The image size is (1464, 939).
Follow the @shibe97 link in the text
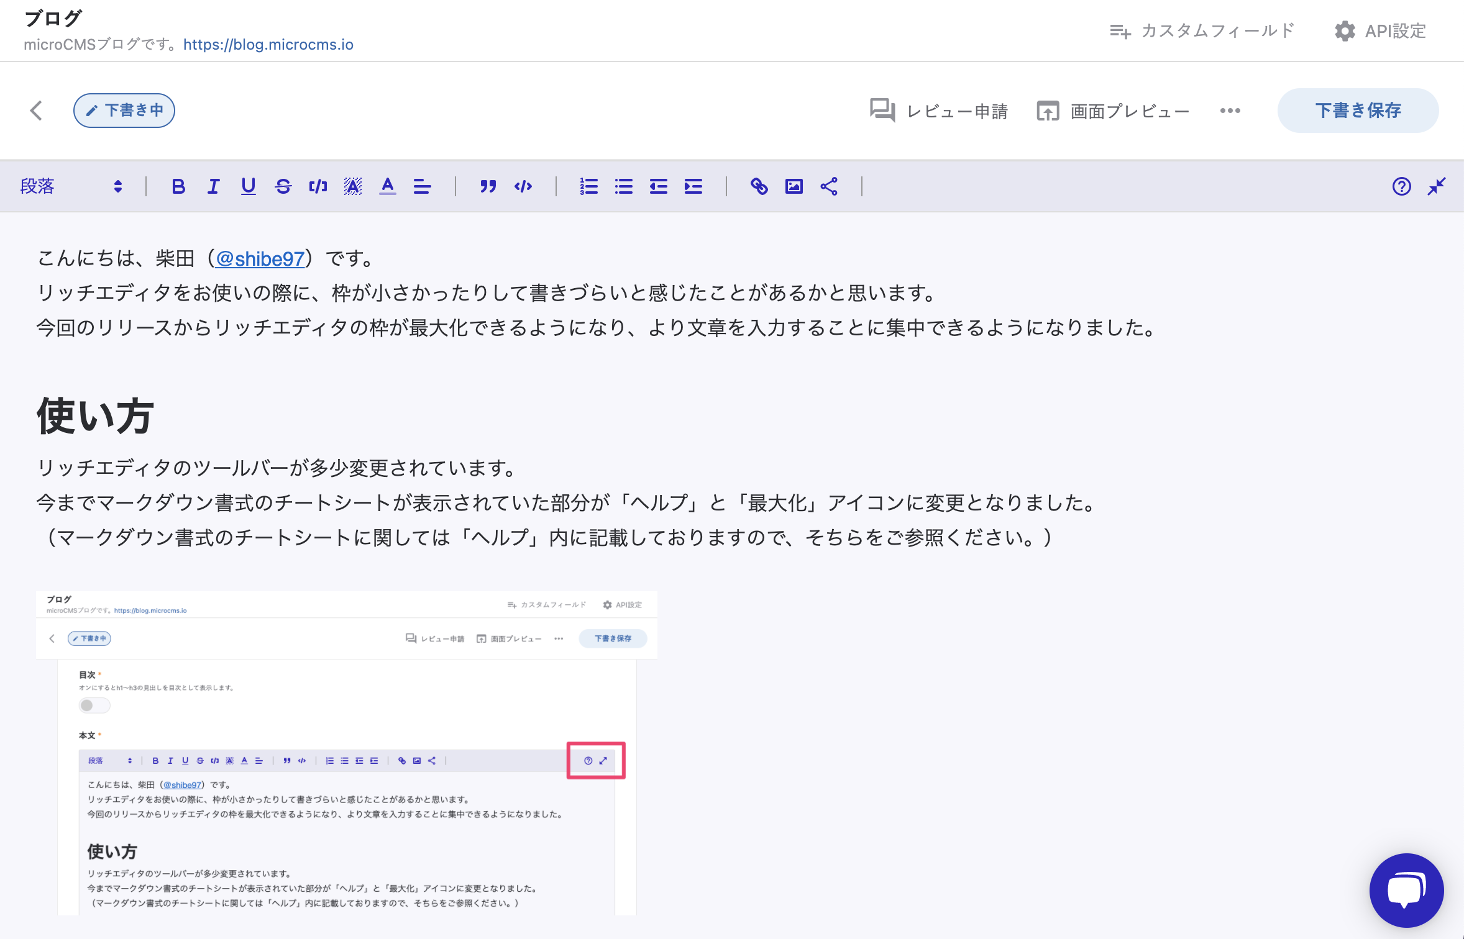(260, 258)
